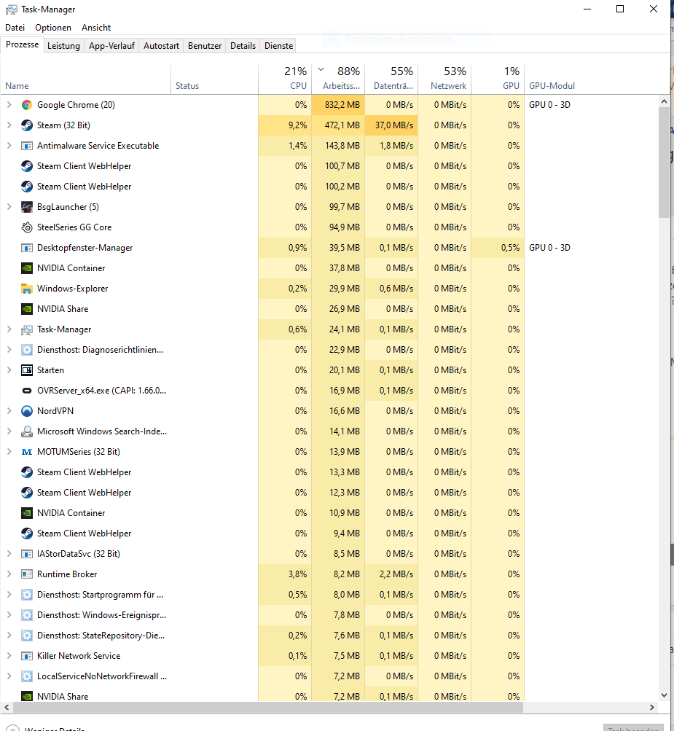Expand the BsgLauncher (5) process group
This screenshot has width=674, height=731.
pyautogui.click(x=9, y=207)
